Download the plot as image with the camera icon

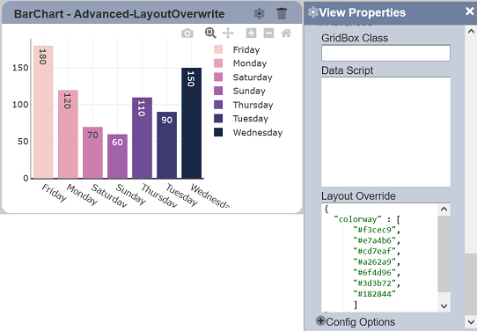click(x=187, y=33)
